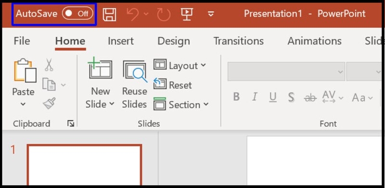The image size is (385, 188).
Task: Open the Clipboard pane launcher
Action: click(x=71, y=124)
